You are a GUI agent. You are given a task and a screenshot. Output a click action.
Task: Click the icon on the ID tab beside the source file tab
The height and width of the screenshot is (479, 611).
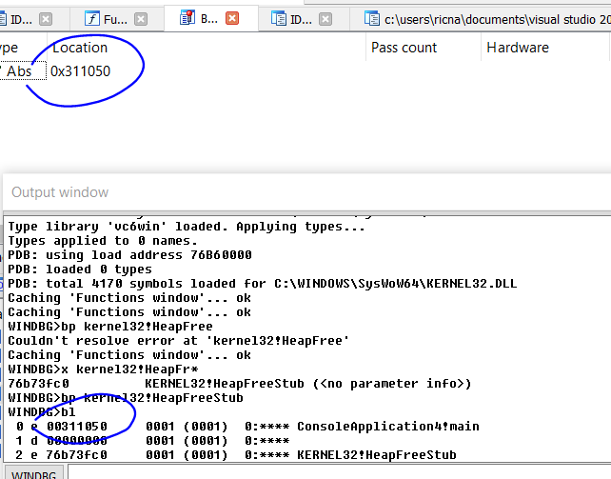coord(279,18)
